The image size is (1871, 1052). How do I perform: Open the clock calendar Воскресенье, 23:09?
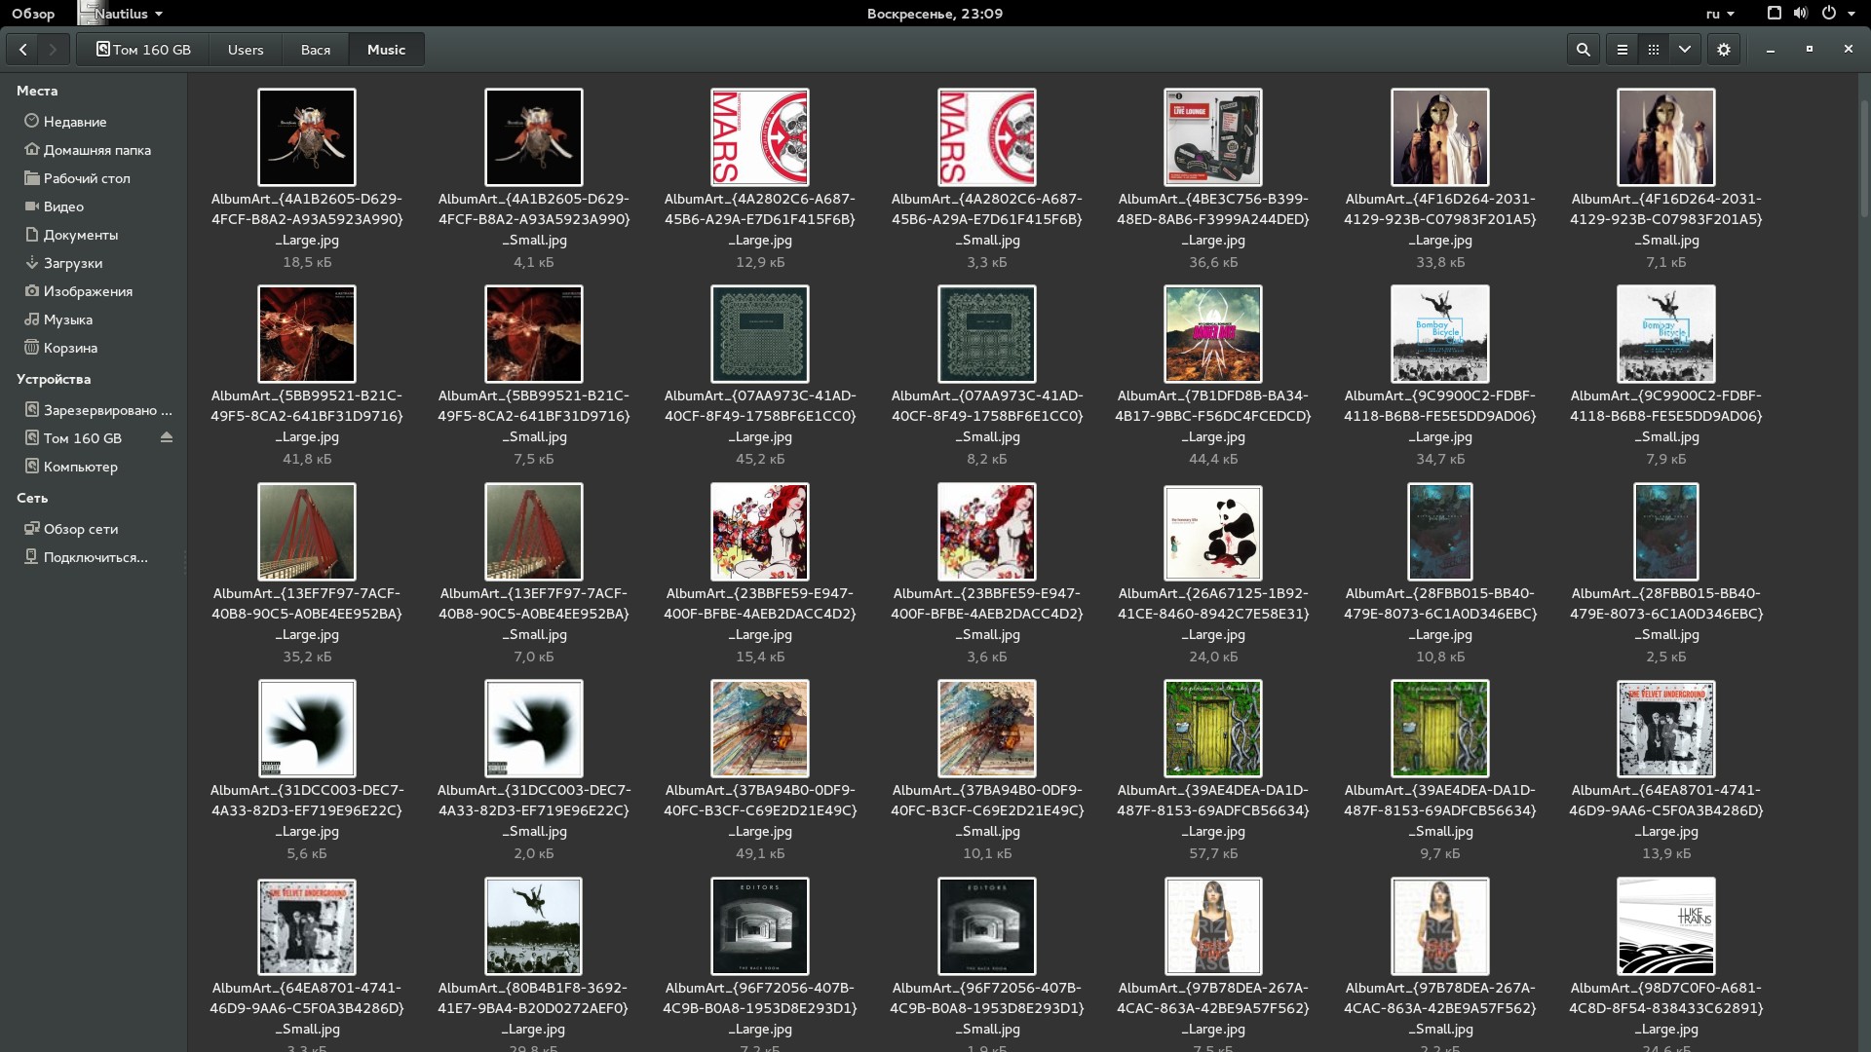[x=935, y=14]
